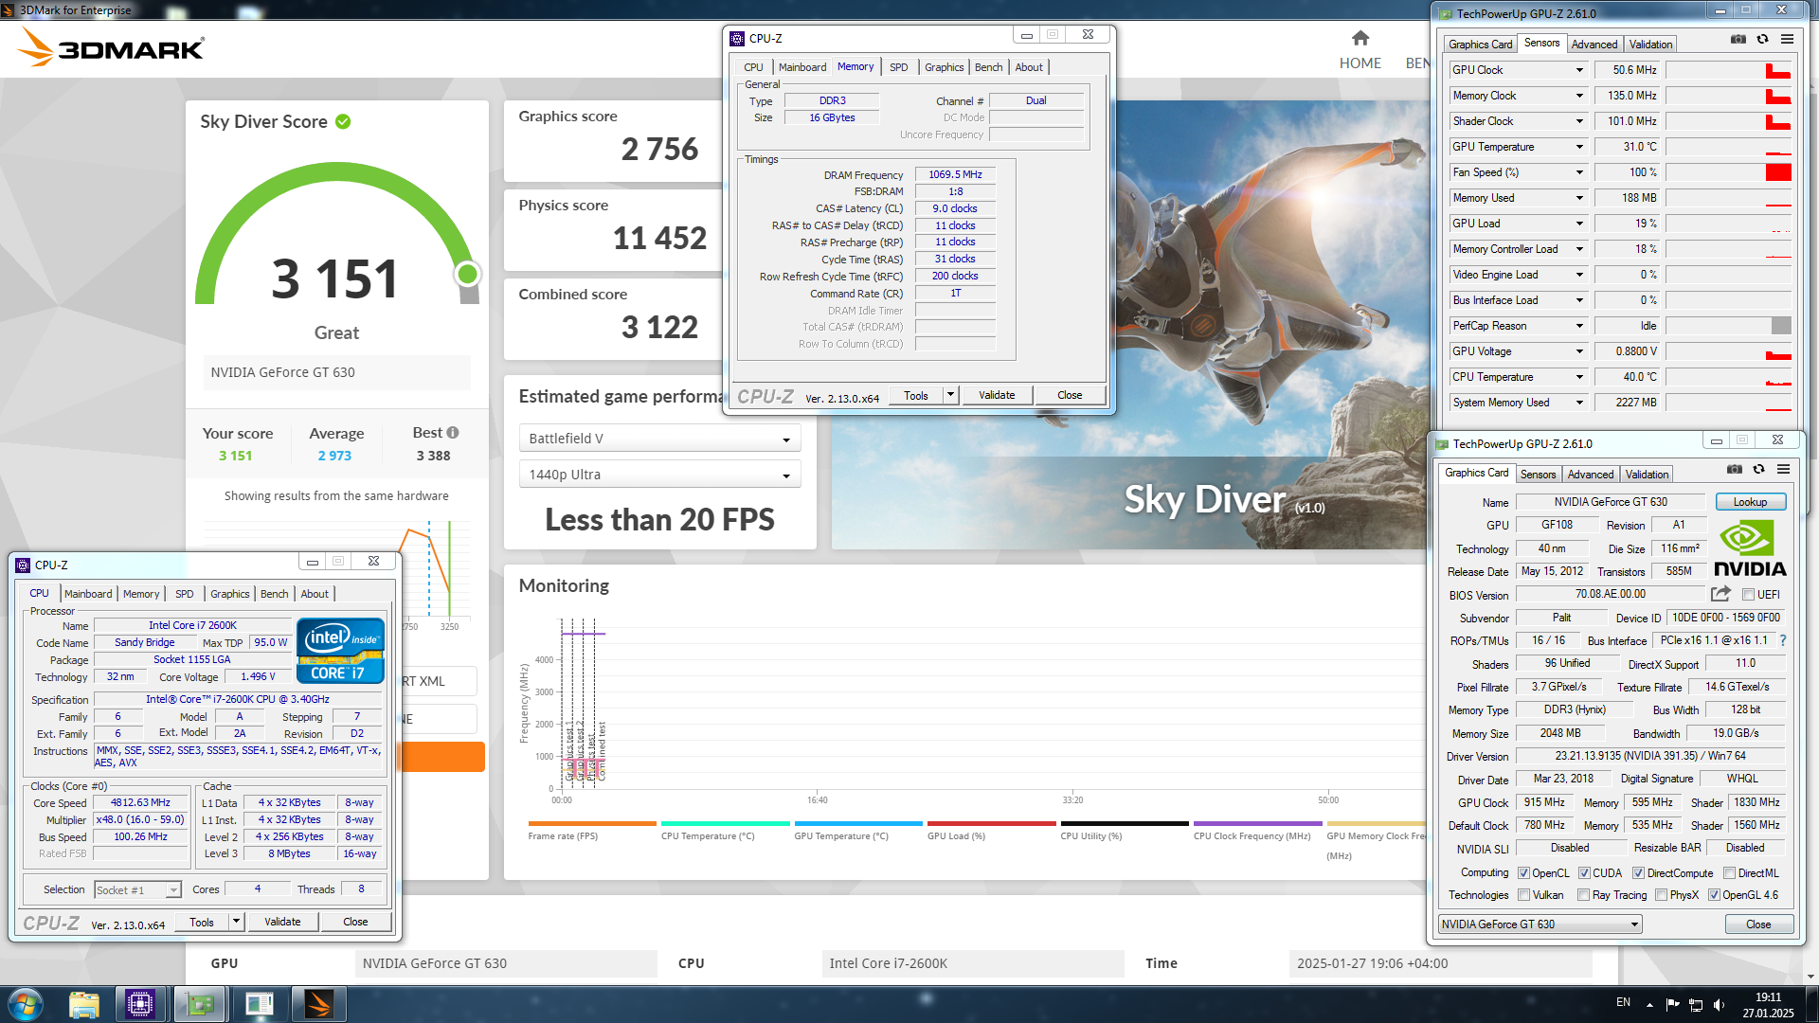Toggle the Ray Tracing checkbox
The height and width of the screenshot is (1023, 1819).
tap(1583, 895)
